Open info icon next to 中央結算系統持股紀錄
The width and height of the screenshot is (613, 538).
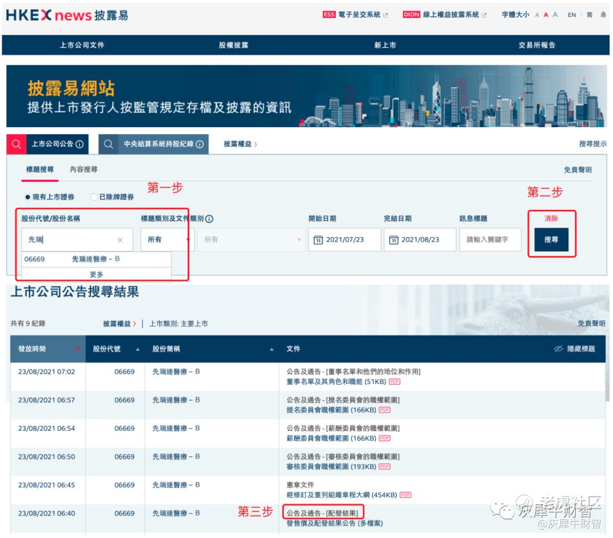click(x=199, y=144)
